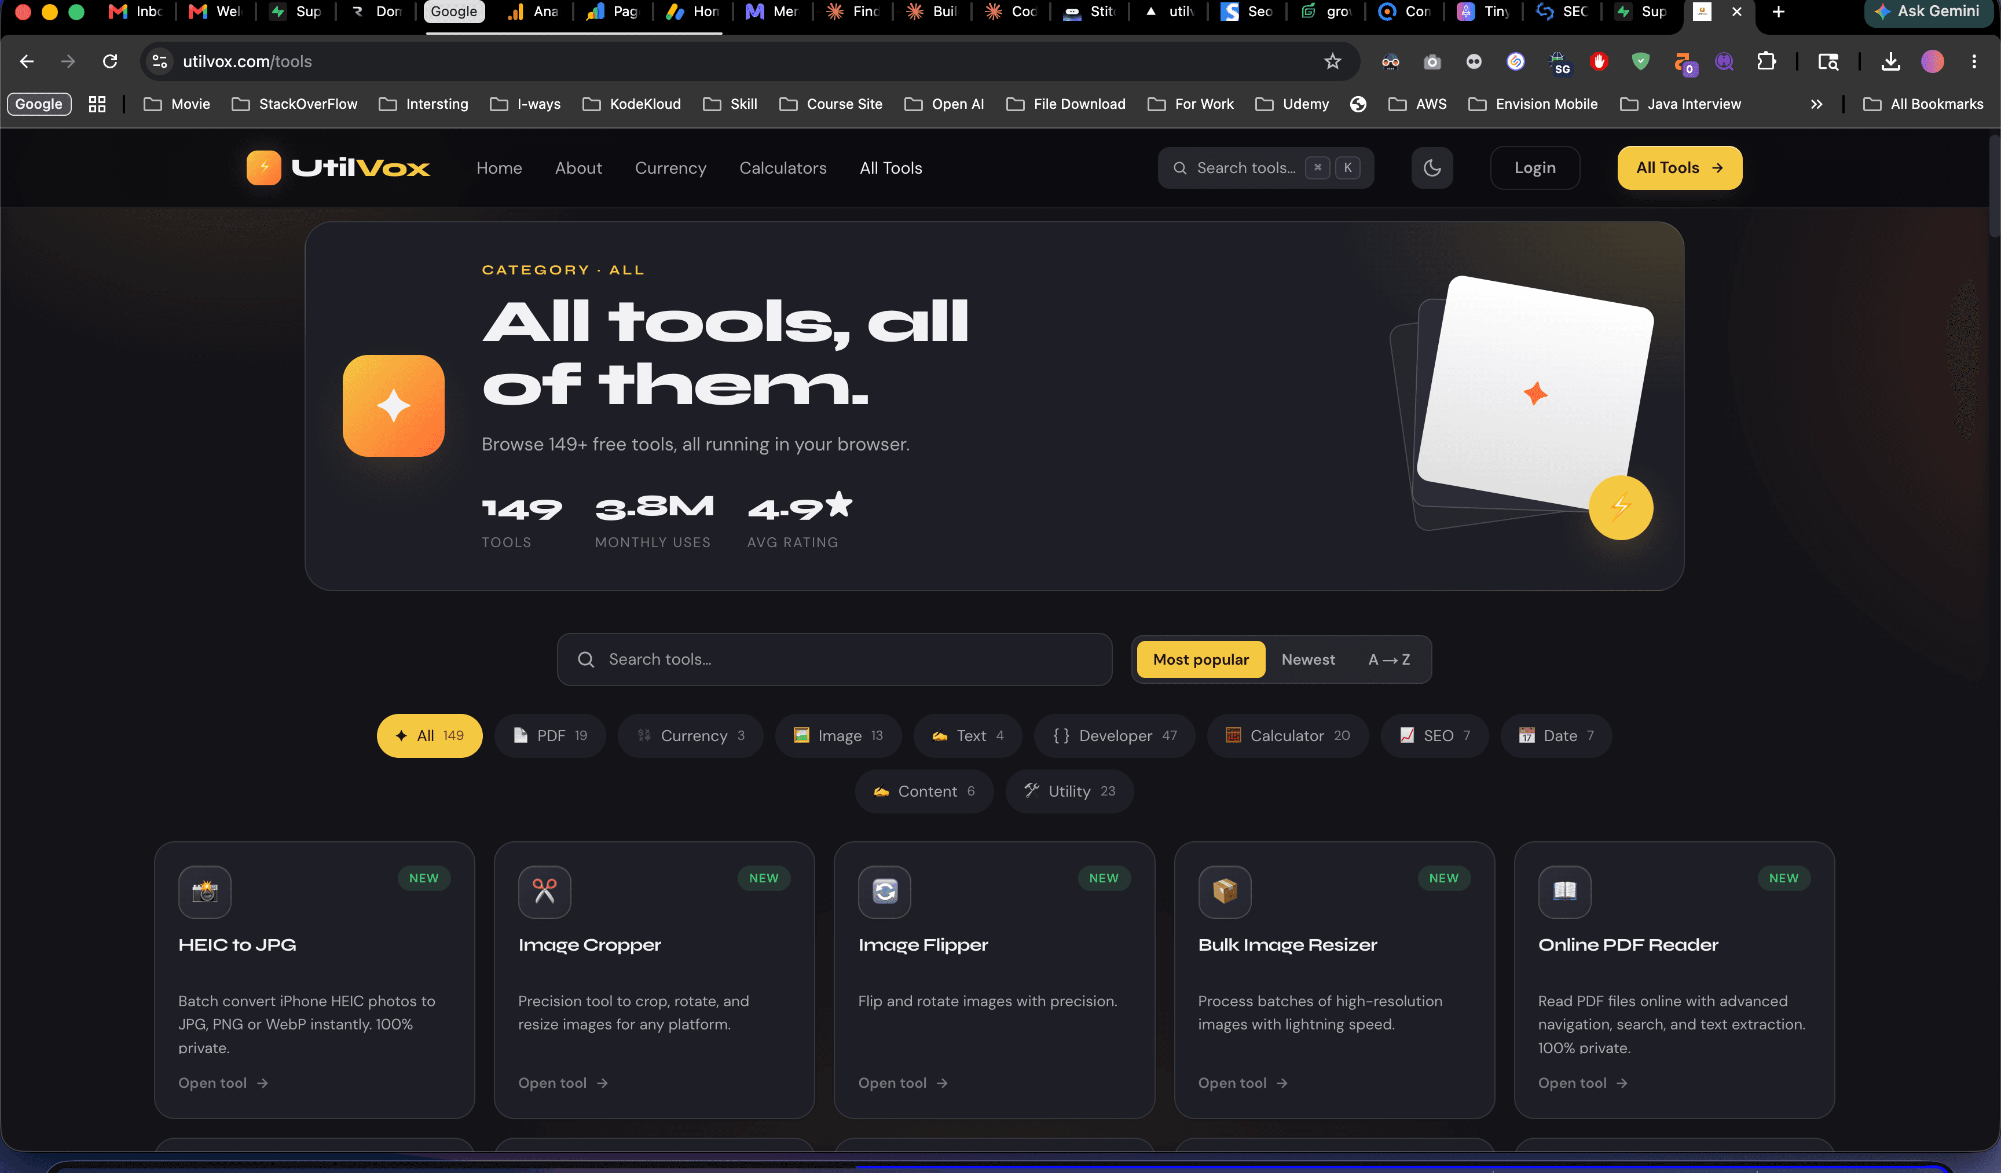Go to Home in the navigation
This screenshot has height=1173, width=2001.
coord(499,167)
